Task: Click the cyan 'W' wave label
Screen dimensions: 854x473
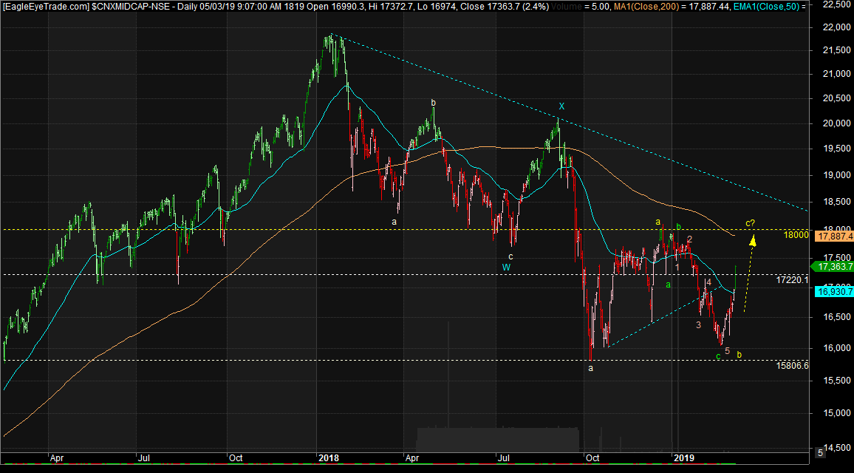Action: coord(505,267)
